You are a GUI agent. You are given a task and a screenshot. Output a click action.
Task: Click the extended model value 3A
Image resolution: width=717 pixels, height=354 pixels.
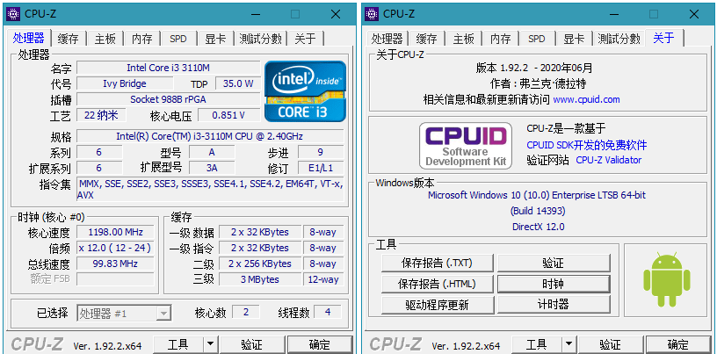tap(212, 168)
